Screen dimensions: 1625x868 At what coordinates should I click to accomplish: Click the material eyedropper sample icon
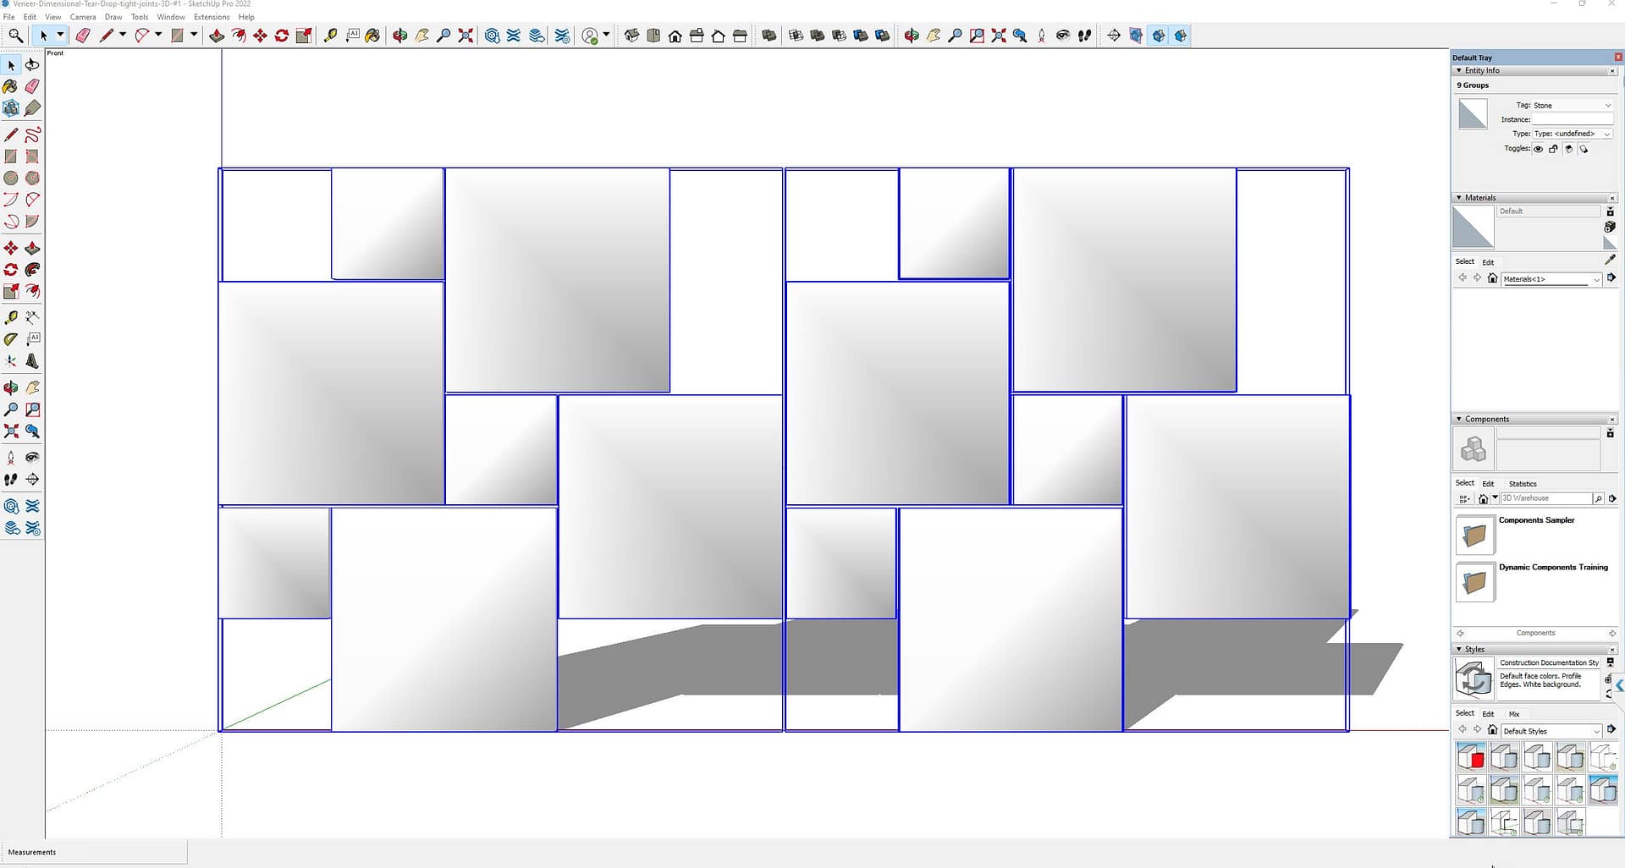point(1610,260)
